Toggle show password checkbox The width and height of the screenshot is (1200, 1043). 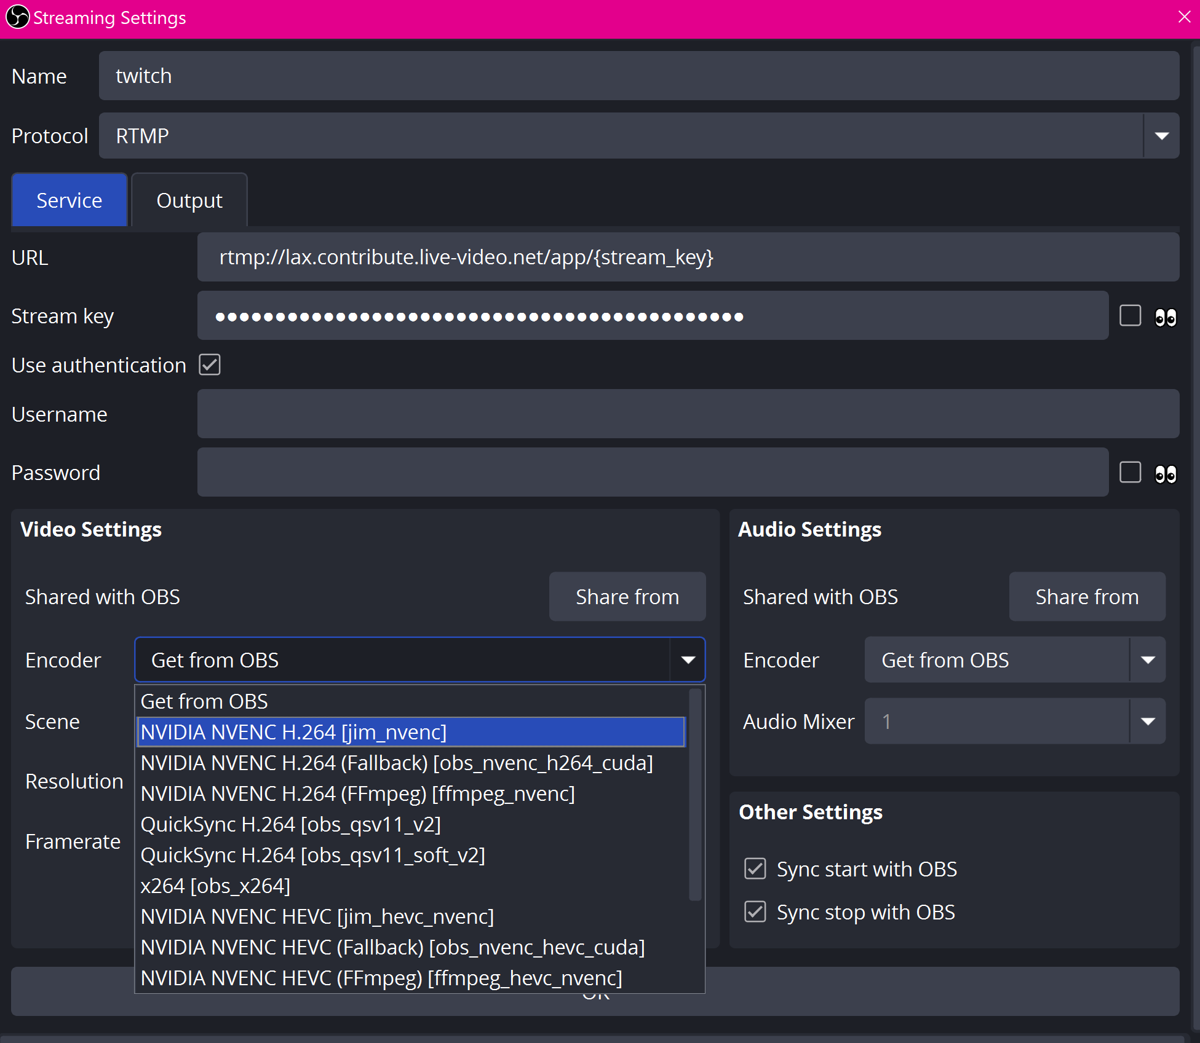1130,473
